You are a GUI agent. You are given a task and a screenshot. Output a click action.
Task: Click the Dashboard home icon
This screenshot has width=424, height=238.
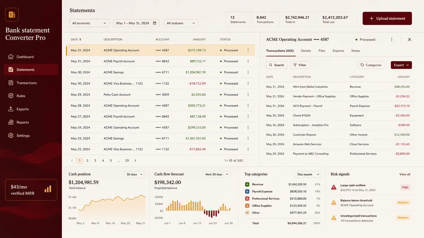click(11, 57)
